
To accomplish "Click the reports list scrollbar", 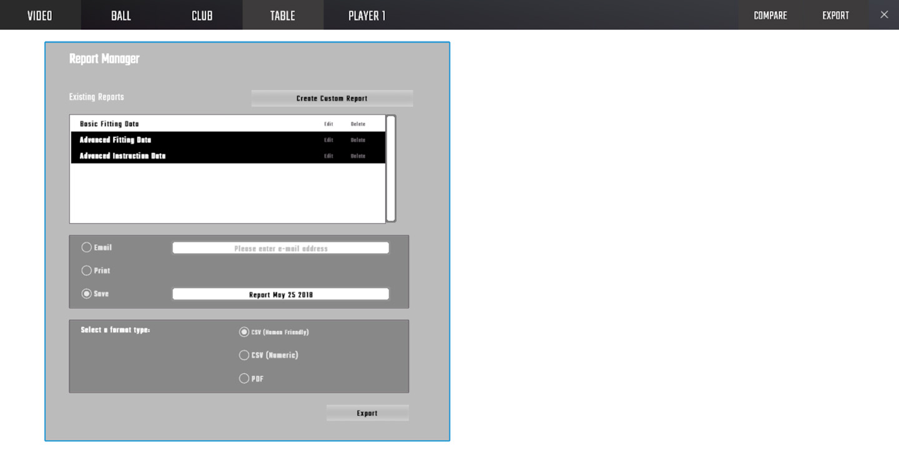I will pyautogui.click(x=391, y=169).
